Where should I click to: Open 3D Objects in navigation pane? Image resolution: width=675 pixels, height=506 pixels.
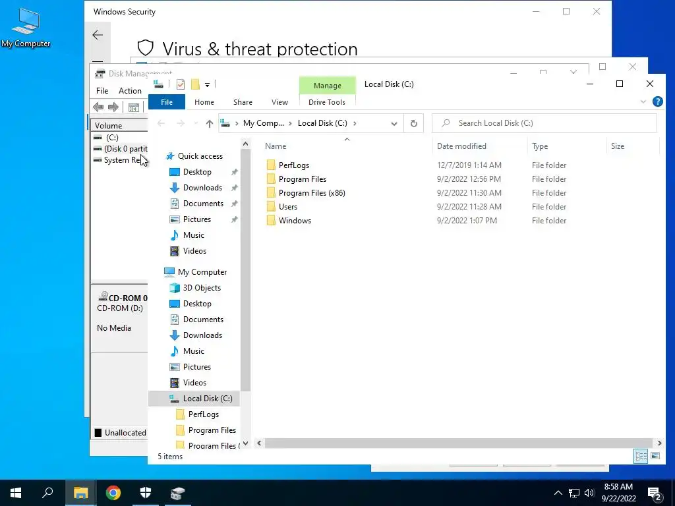pyautogui.click(x=202, y=288)
